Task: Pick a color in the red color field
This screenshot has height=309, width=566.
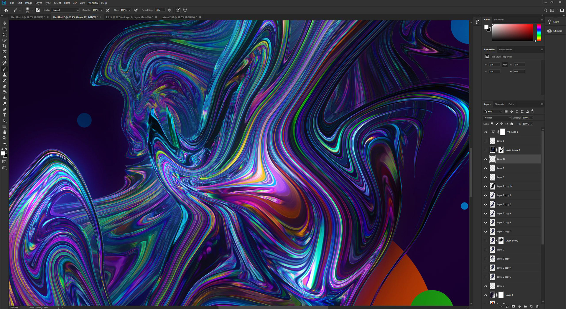Action: [512, 32]
